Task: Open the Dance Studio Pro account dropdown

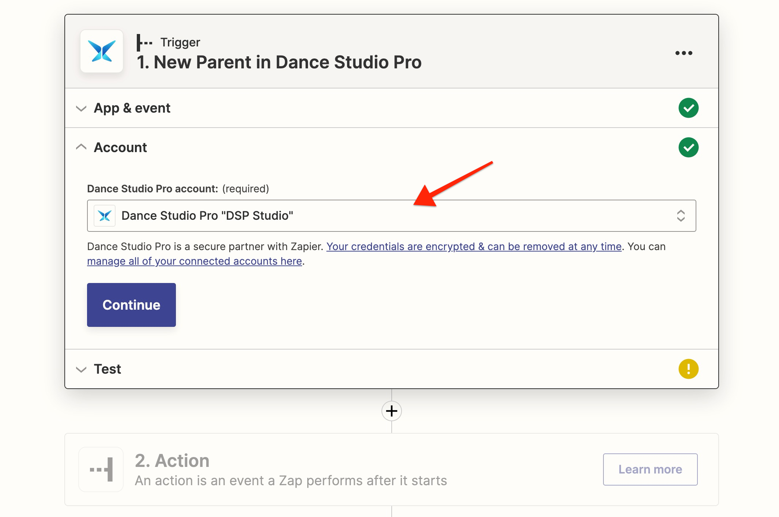Action: [391, 216]
